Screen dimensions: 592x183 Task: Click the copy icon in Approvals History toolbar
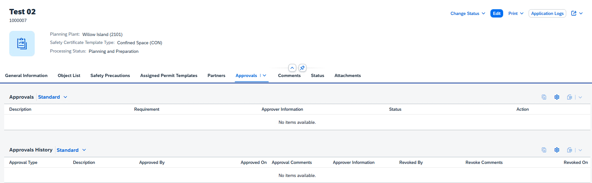tap(544, 150)
